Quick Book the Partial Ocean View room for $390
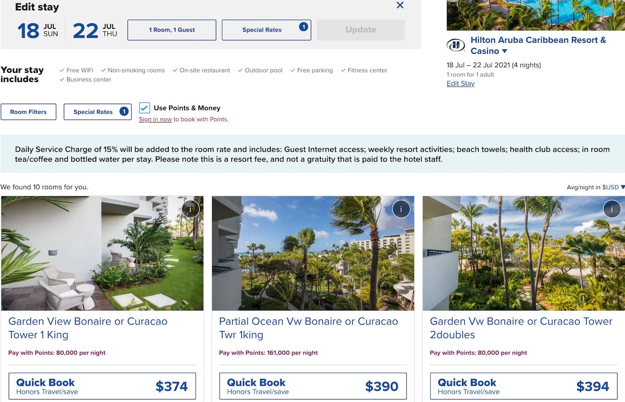625x402 pixels. (x=312, y=386)
